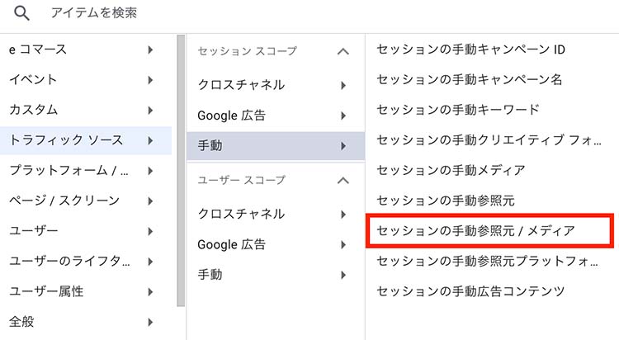The height and width of the screenshot is (340, 619).
Task: Expand arrow beside カスタム
Action: click(x=150, y=111)
